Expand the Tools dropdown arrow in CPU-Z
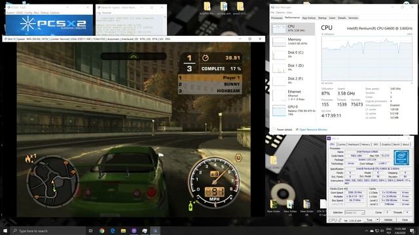This screenshot has height=235, width=419. tap(377, 220)
